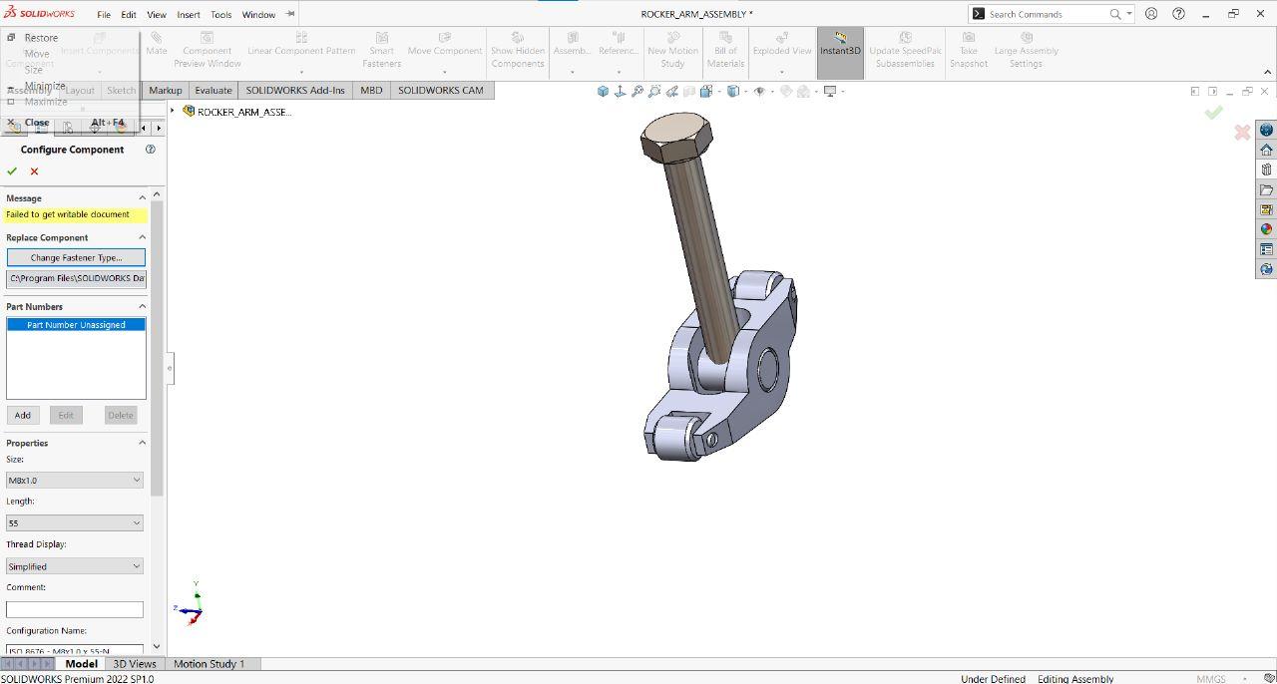Open Configure Component help icon
Screen dimensions: 1277x684
pos(151,150)
